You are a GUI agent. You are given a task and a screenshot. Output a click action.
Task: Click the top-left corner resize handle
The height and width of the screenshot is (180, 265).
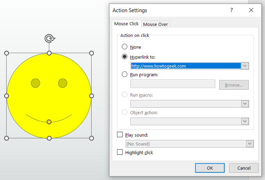(x=7, y=53)
